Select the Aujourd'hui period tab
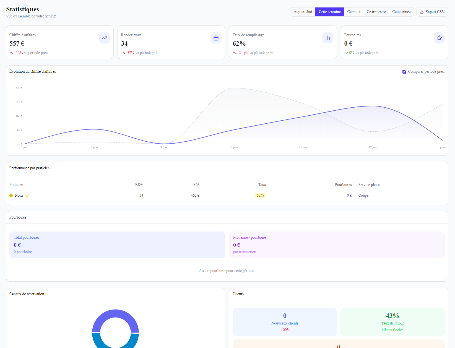This screenshot has height=348, width=455. point(303,12)
